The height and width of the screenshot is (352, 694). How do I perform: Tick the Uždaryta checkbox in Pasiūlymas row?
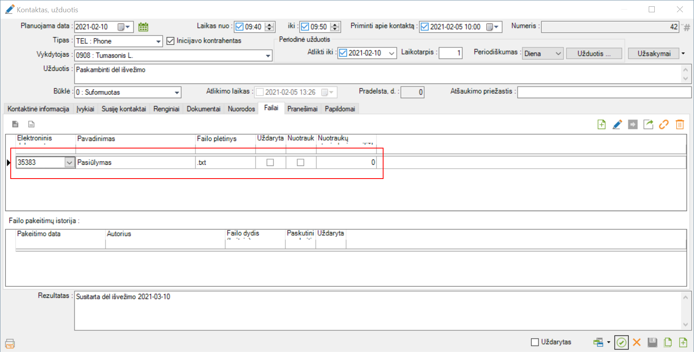[270, 162]
